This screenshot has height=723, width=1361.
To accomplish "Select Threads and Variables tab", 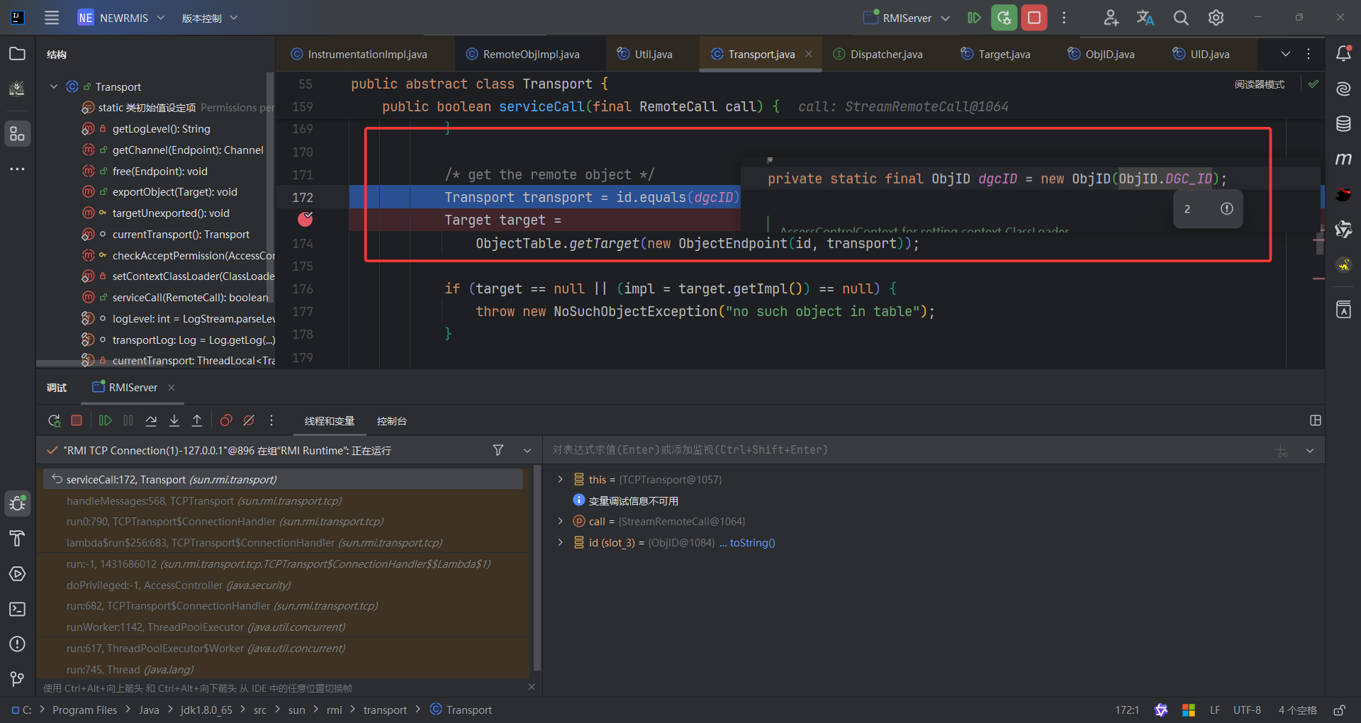I will click(330, 421).
